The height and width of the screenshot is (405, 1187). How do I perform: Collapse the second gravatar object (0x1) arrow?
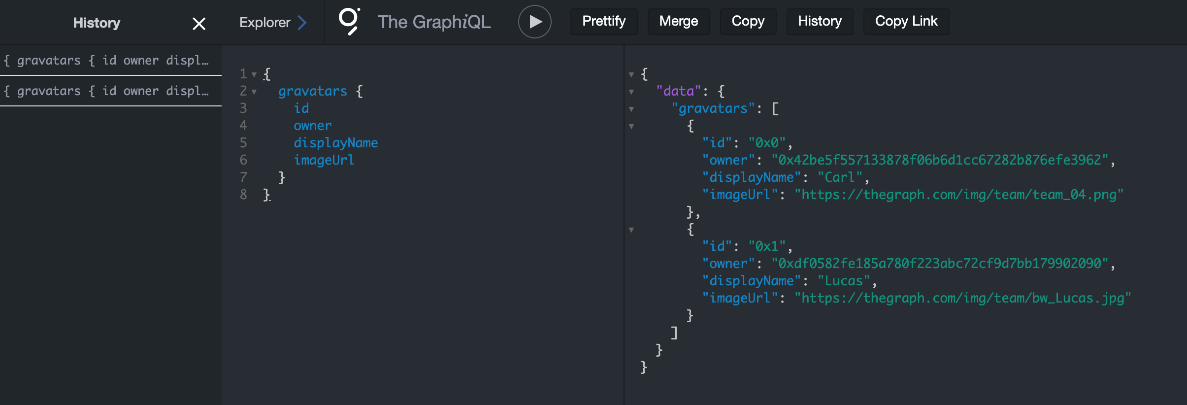[x=631, y=230]
